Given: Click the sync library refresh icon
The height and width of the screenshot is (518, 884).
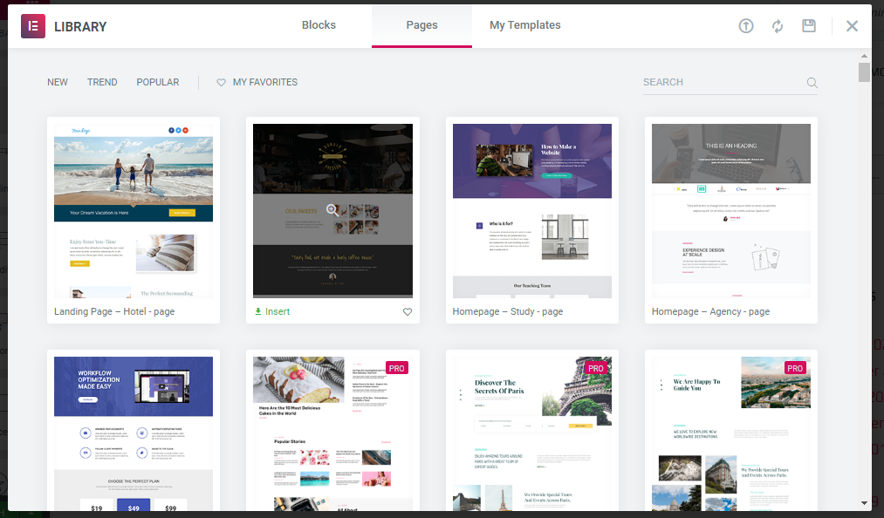Looking at the screenshot, I should [x=778, y=26].
